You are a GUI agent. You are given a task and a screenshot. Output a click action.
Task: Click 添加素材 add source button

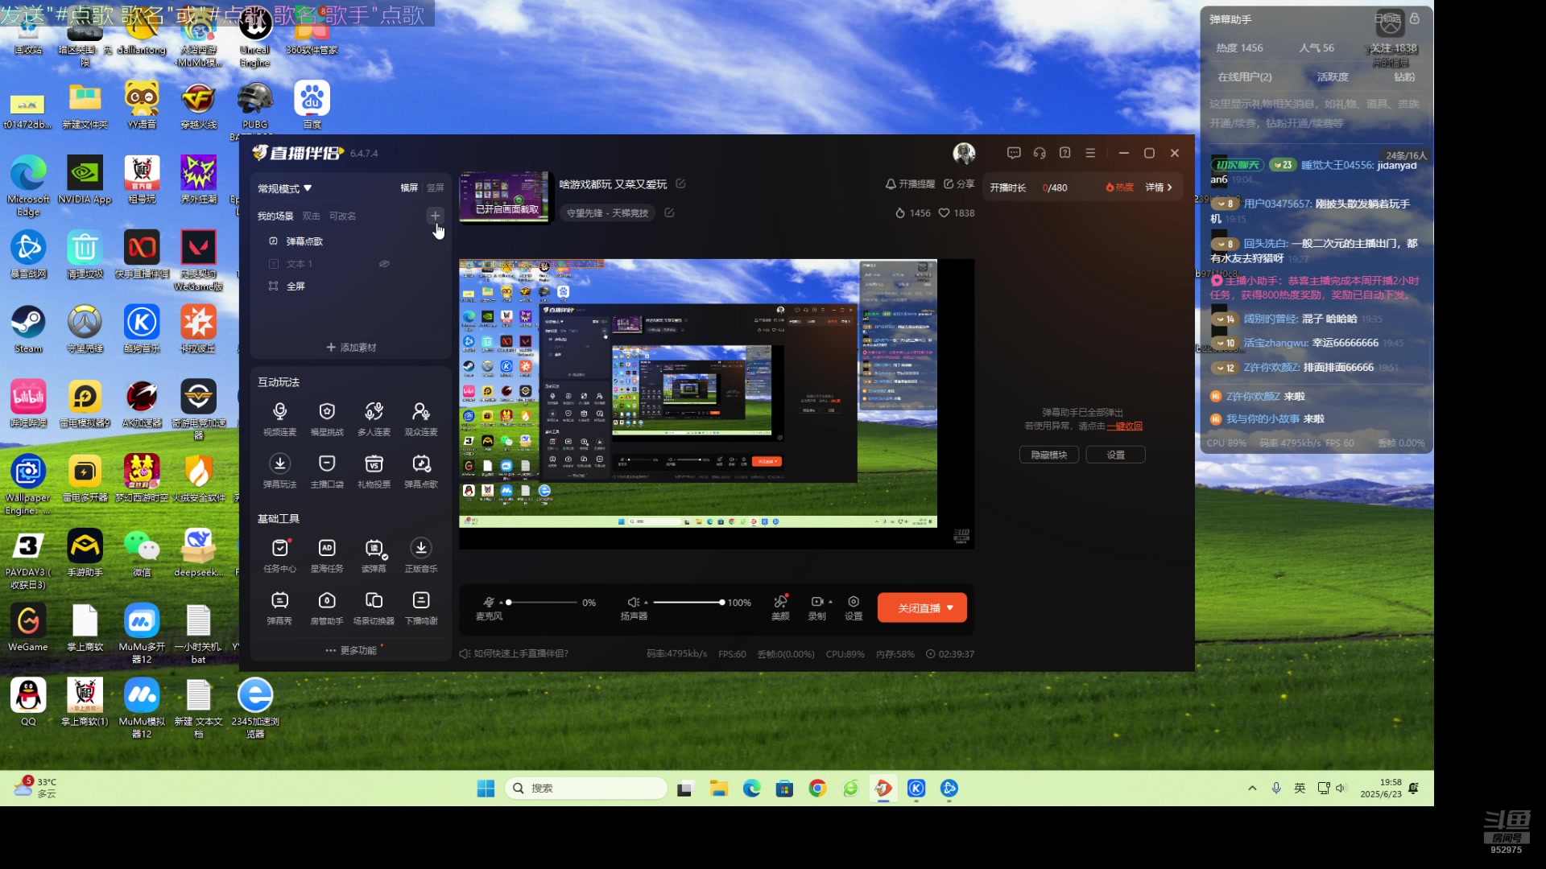[x=351, y=348]
